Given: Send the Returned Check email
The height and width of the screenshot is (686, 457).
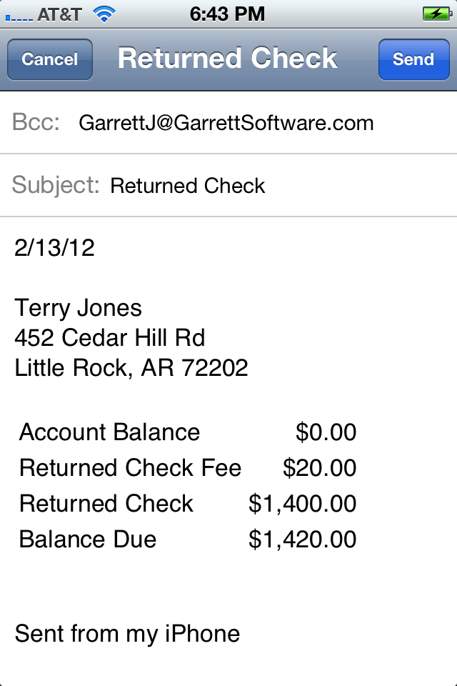Looking at the screenshot, I should (x=413, y=59).
